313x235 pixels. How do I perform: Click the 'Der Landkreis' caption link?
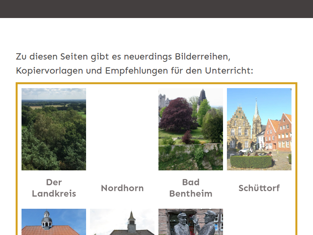click(x=54, y=188)
